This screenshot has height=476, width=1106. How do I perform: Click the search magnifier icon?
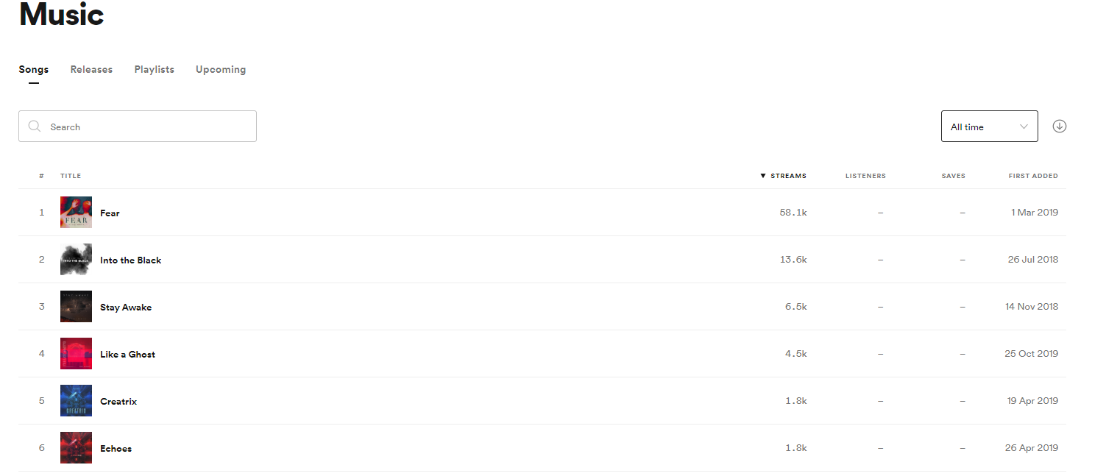click(x=34, y=127)
